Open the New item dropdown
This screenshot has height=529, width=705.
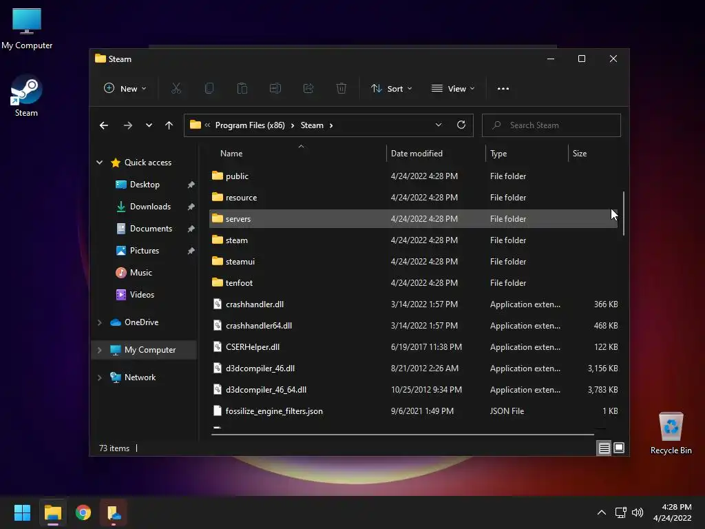click(125, 89)
